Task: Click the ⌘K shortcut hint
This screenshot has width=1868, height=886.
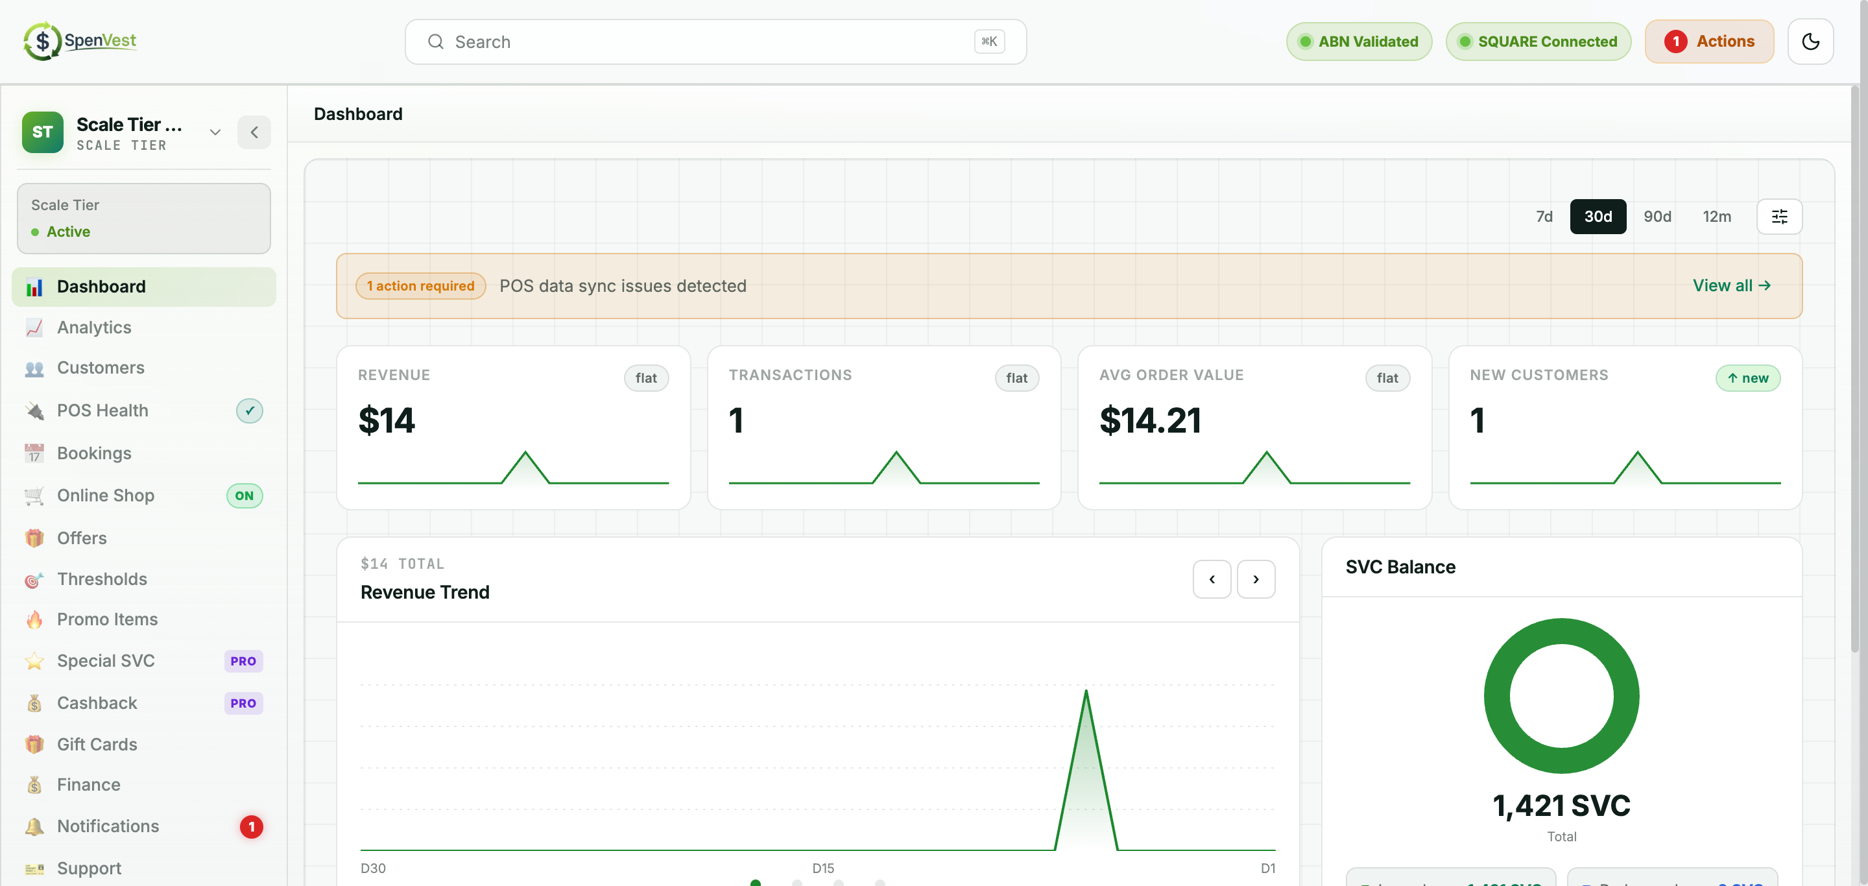Action: (989, 42)
